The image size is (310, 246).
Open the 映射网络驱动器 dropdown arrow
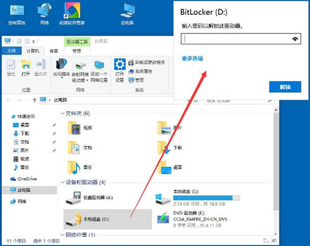[x=87, y=81]
